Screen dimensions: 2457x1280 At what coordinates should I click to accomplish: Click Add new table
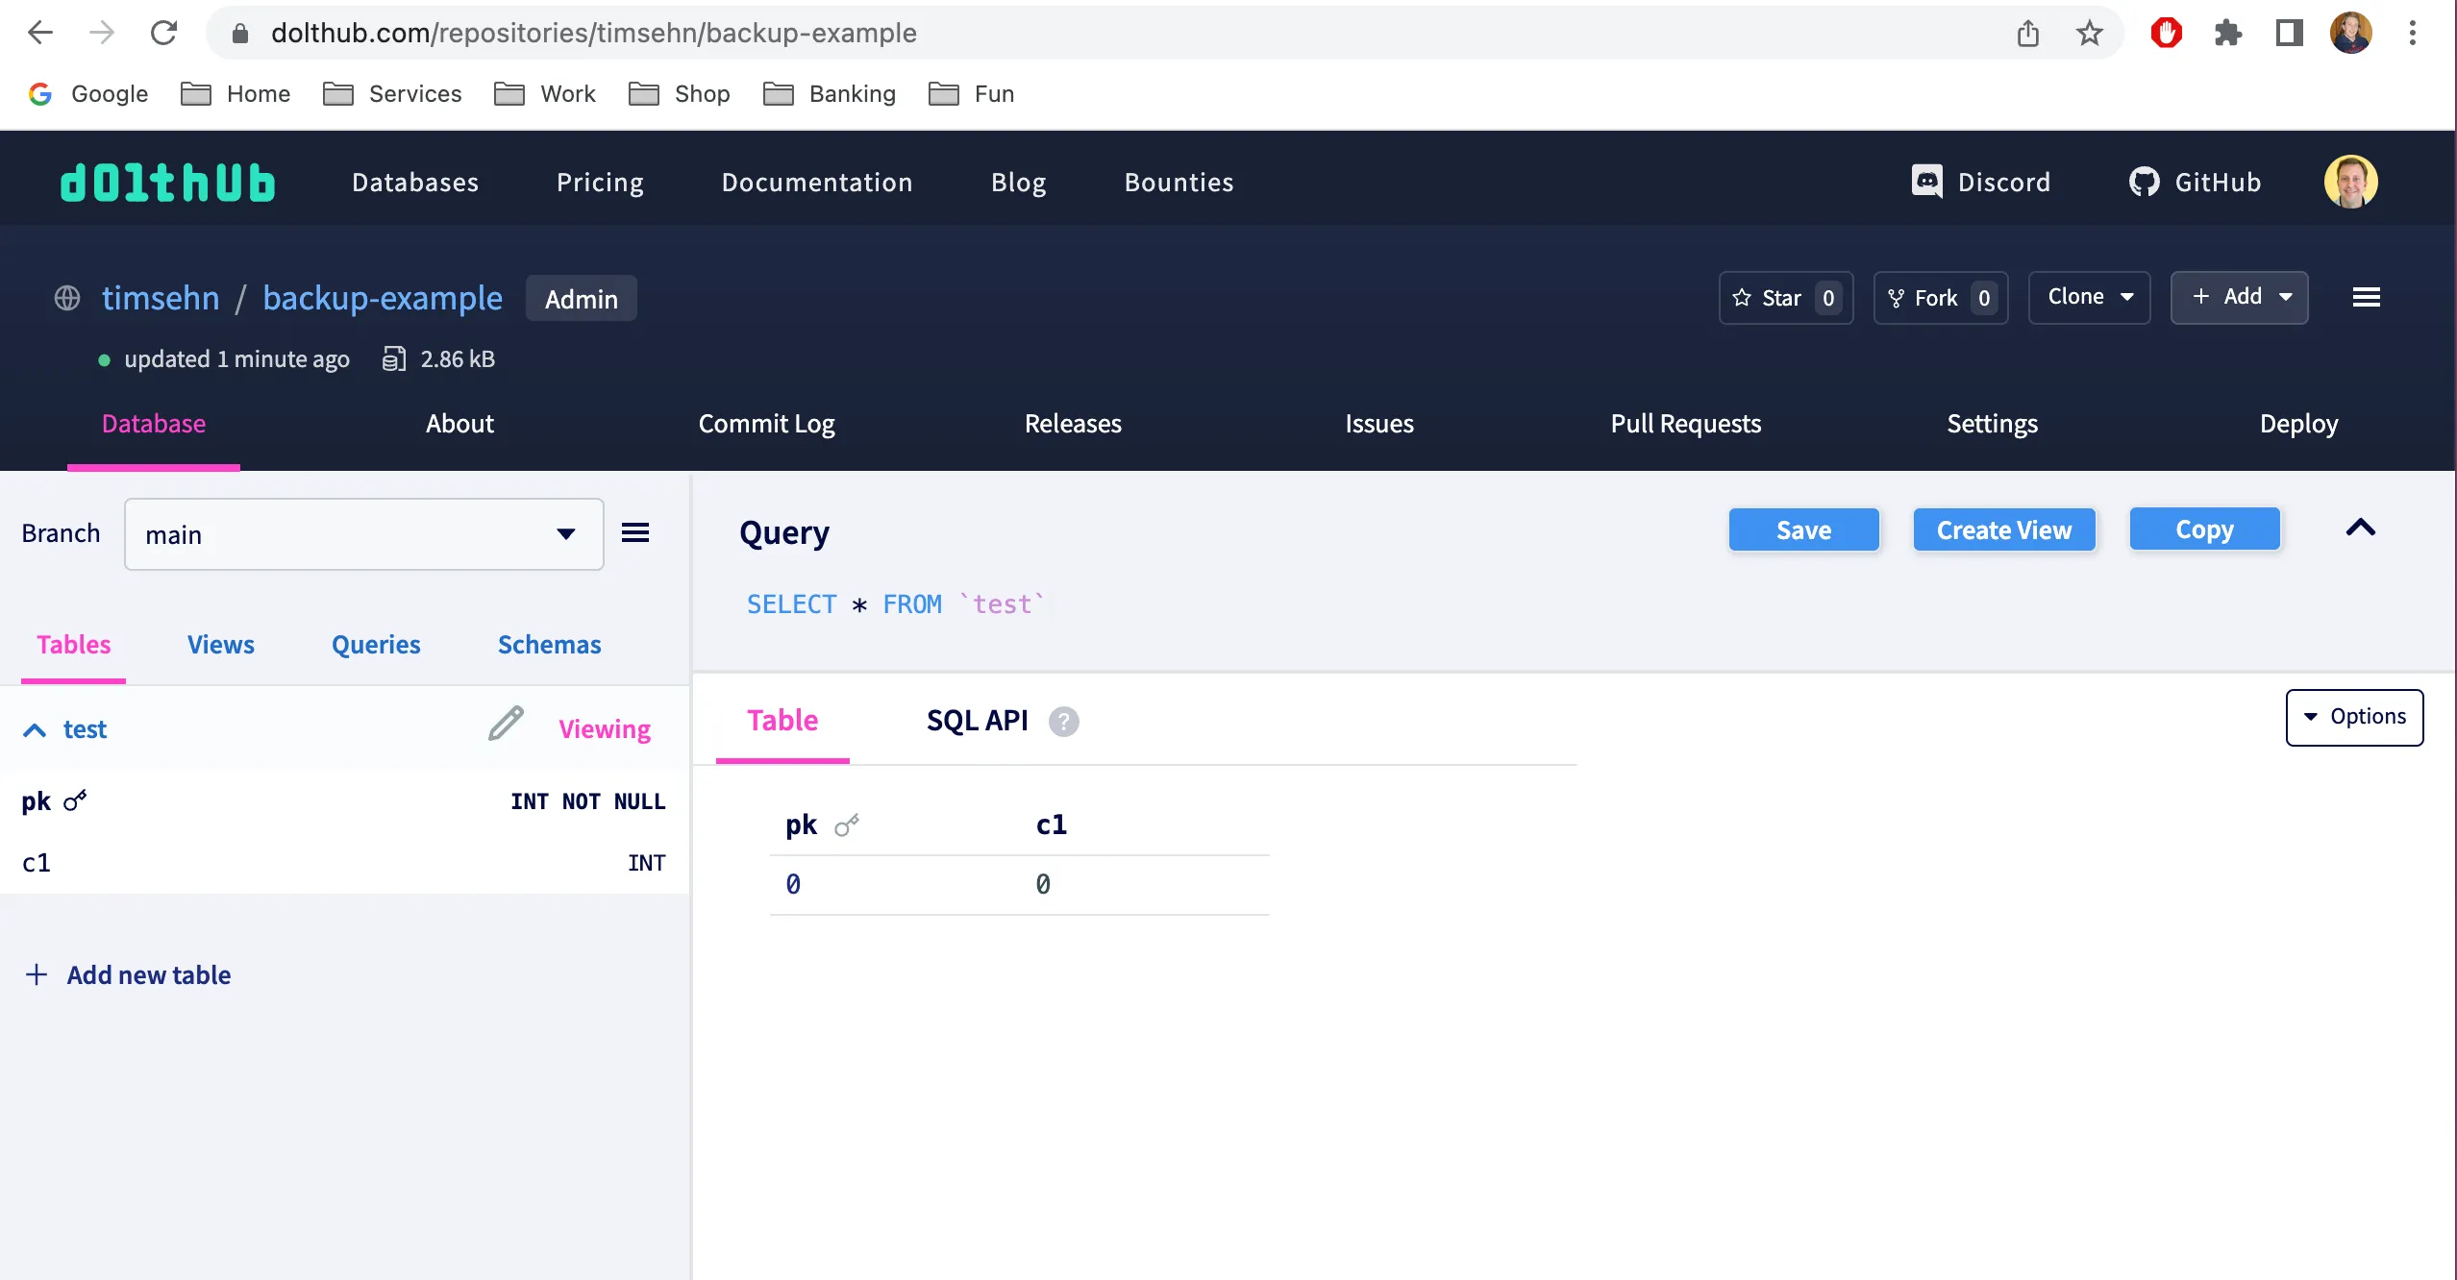[127, 975]
